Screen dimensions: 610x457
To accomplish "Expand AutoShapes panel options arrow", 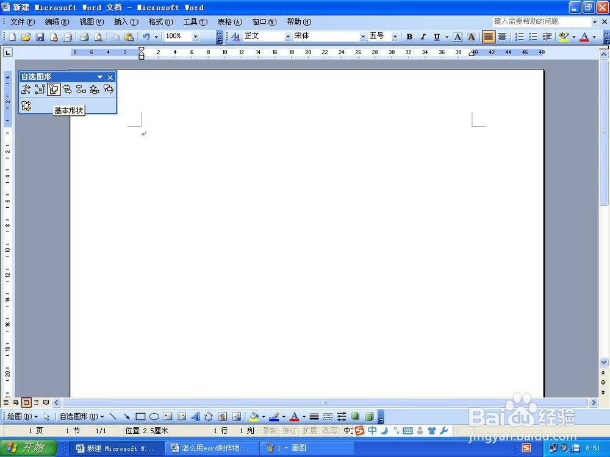I will coord(99,77).
